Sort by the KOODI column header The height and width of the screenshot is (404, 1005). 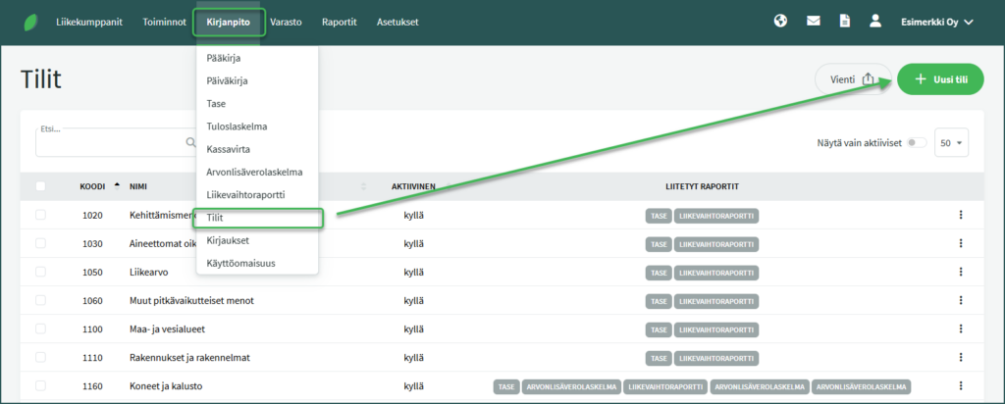pyautogui.click(x=93, y=186)
